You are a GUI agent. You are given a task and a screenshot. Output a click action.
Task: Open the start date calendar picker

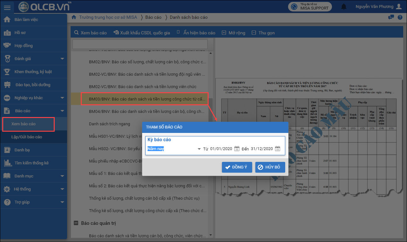[x=237, y=149]
